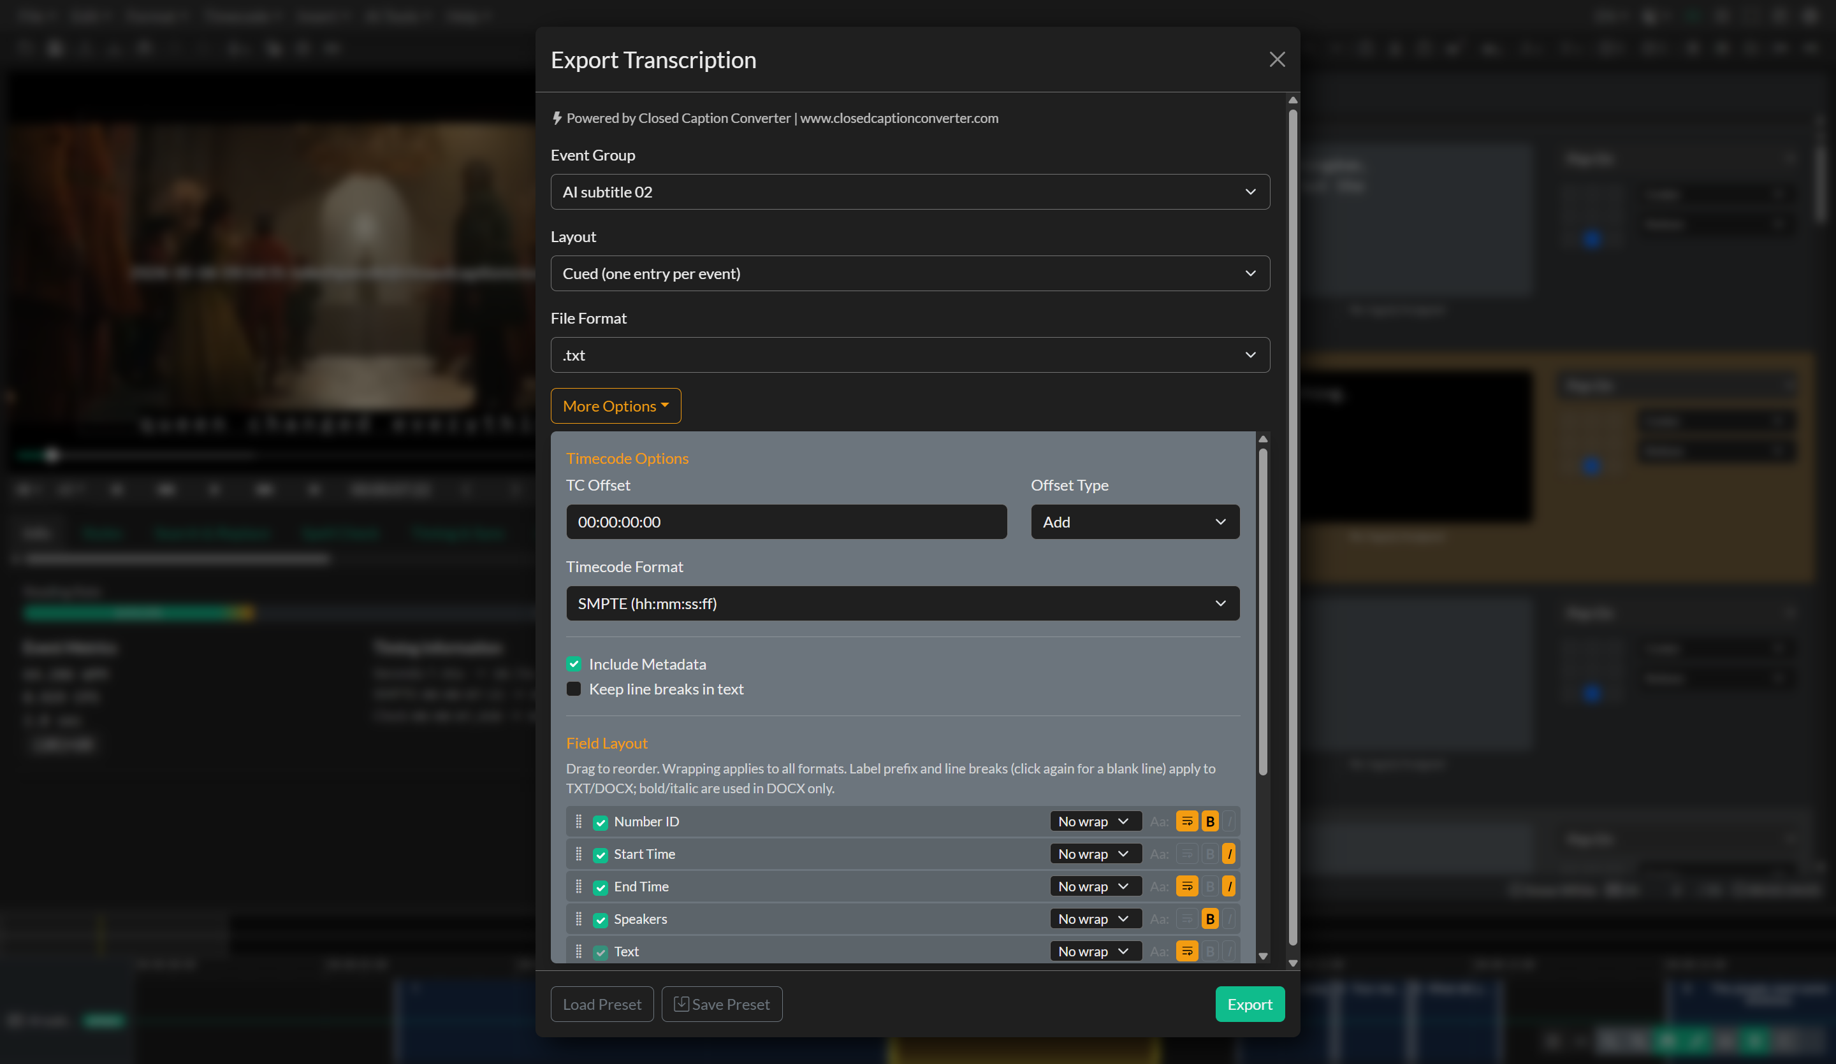Toggle bold for Number ID field
The height and width of the screenshot is (1064, 1836).
pos(1210,821)
